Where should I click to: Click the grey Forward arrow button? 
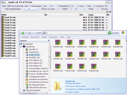tap(29, 33)
